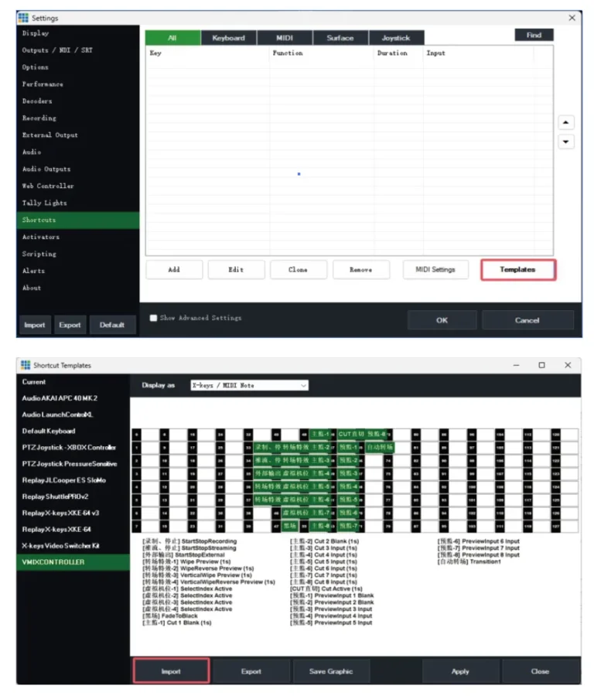Viewport: 594px width, 696px height.
Task: Click Add to create a shortcut
Action: click(x=174, y=269)
